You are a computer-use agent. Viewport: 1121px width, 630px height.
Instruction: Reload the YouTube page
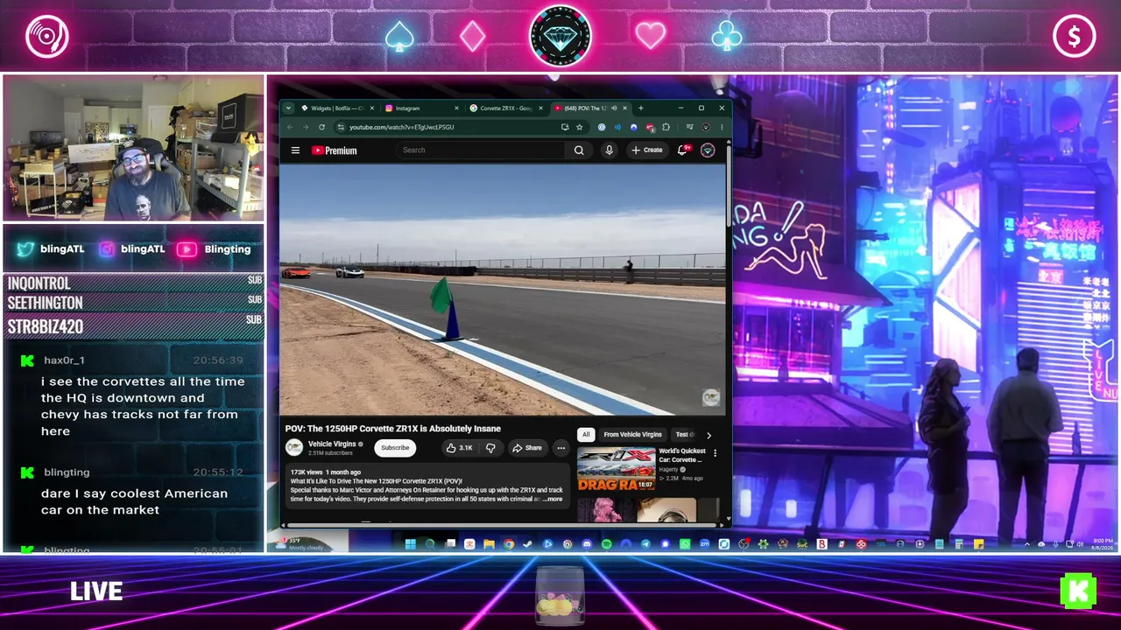(321, 127)
